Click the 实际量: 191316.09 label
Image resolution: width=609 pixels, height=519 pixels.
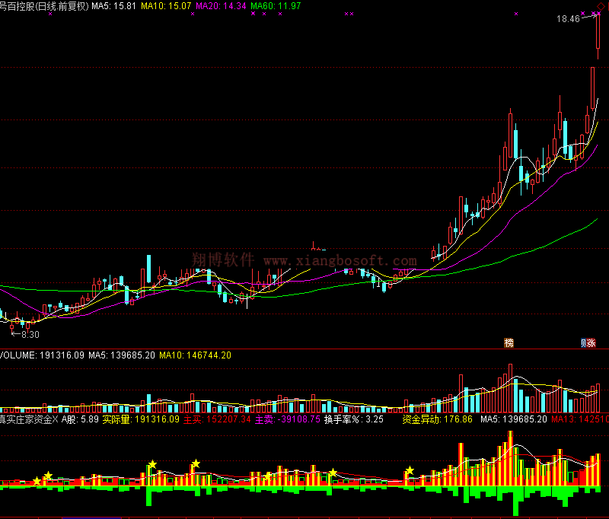coord(141,419)
